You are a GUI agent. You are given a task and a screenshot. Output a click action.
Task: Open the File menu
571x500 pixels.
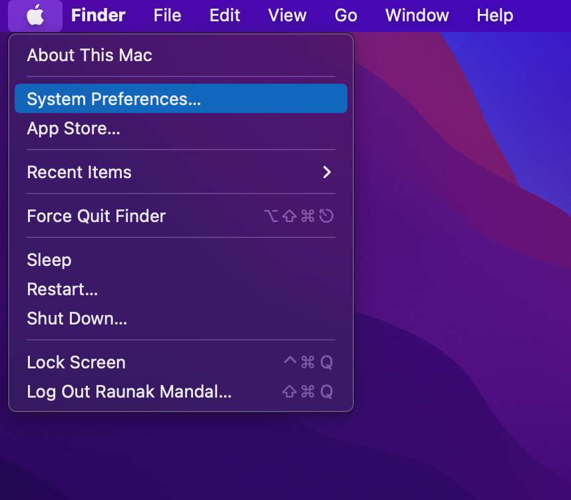point(167,15)
